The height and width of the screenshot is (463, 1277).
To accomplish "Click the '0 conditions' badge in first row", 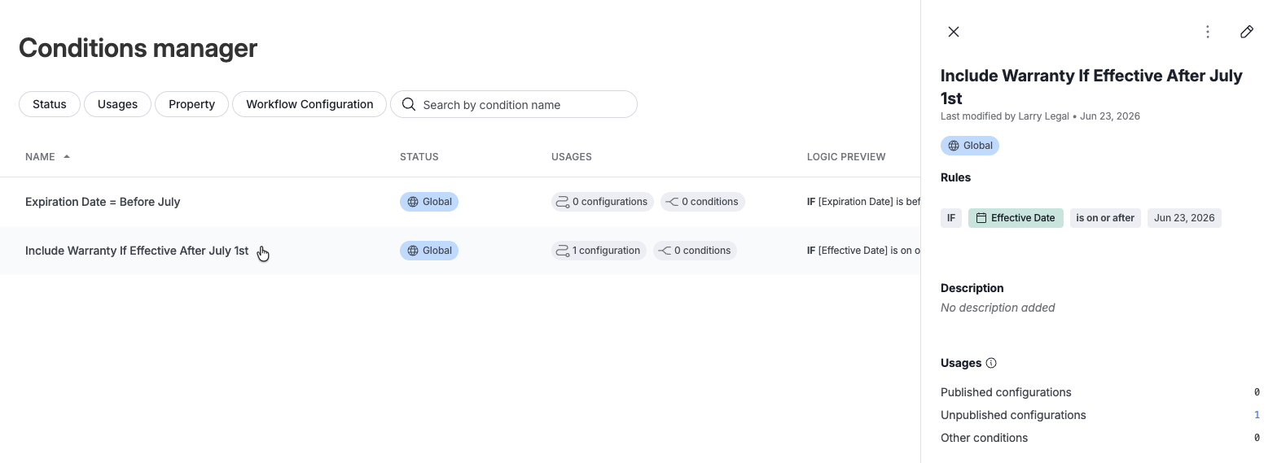I will coord(702,202).
